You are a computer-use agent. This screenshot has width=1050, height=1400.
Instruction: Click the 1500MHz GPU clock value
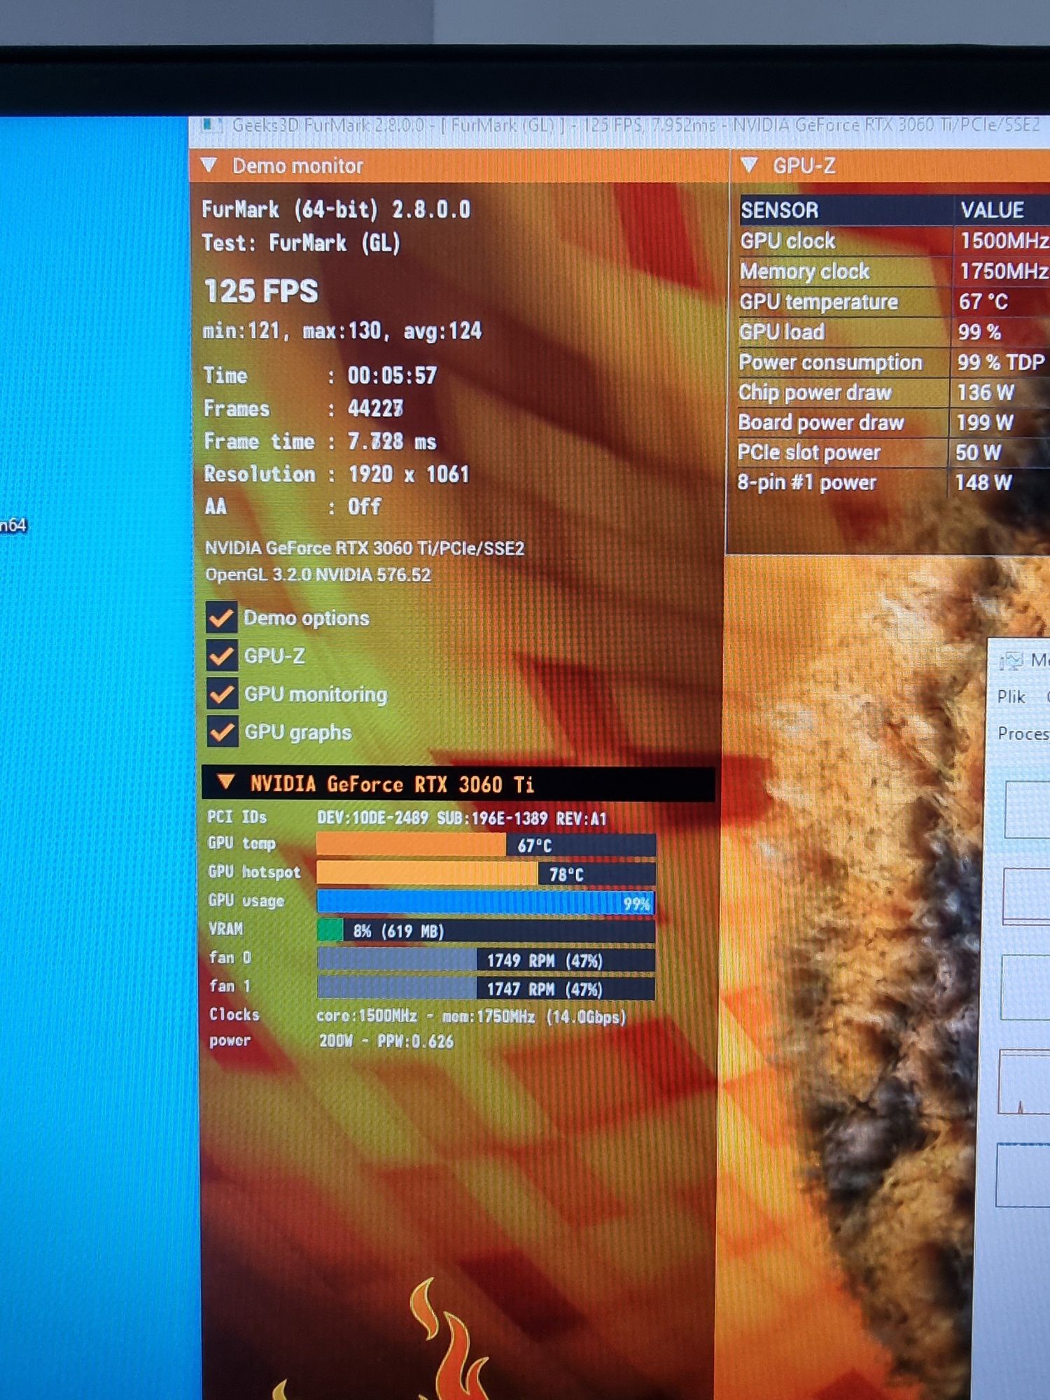click(x=1004, y=241)
